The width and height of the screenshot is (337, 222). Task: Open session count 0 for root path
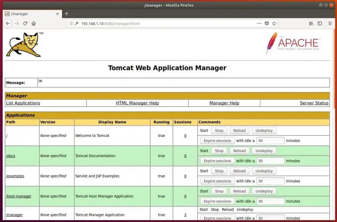[185, 136]
